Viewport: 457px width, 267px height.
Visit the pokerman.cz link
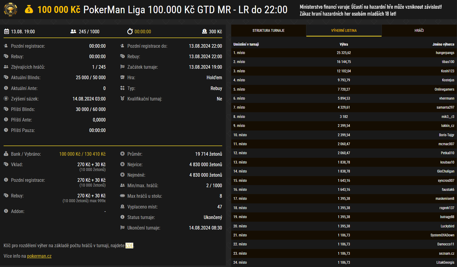[39, 256]
